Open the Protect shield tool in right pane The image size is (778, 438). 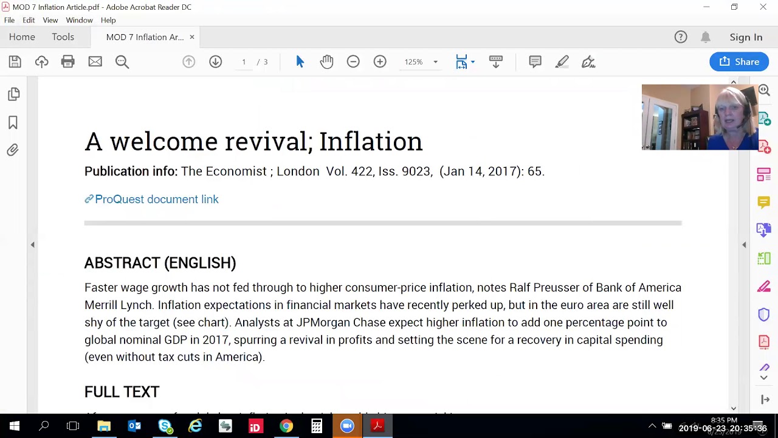(764, 314)
